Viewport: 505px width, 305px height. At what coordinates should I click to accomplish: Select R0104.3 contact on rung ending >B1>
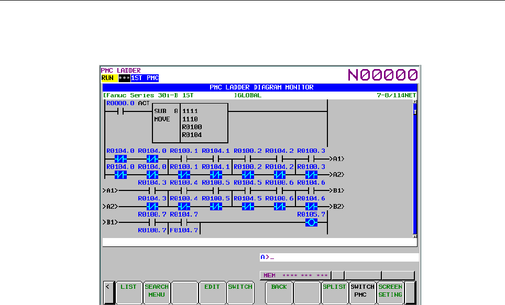pos(152,190)
